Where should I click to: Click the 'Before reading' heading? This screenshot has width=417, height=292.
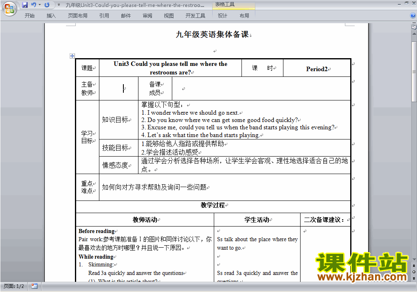click(x=96, y=231)
